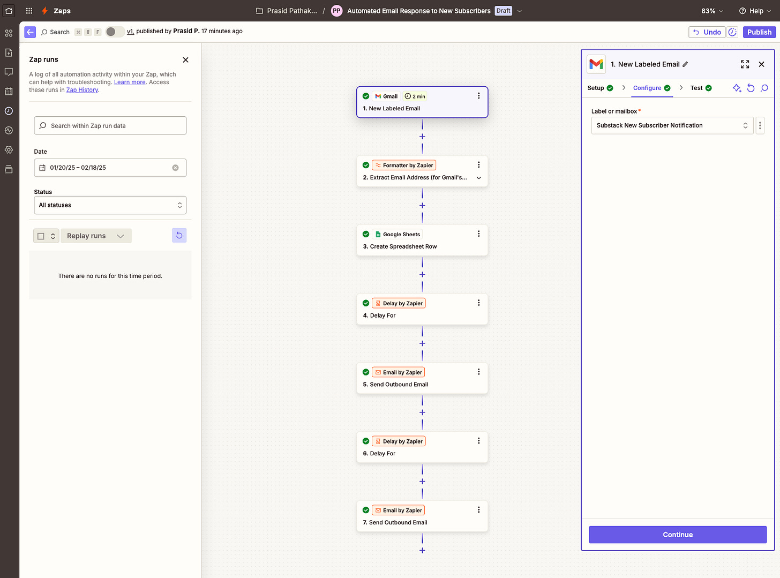Open options menu beside Label or mailbox field
Screen dimensions: 780x578
[x=760, y=125]
